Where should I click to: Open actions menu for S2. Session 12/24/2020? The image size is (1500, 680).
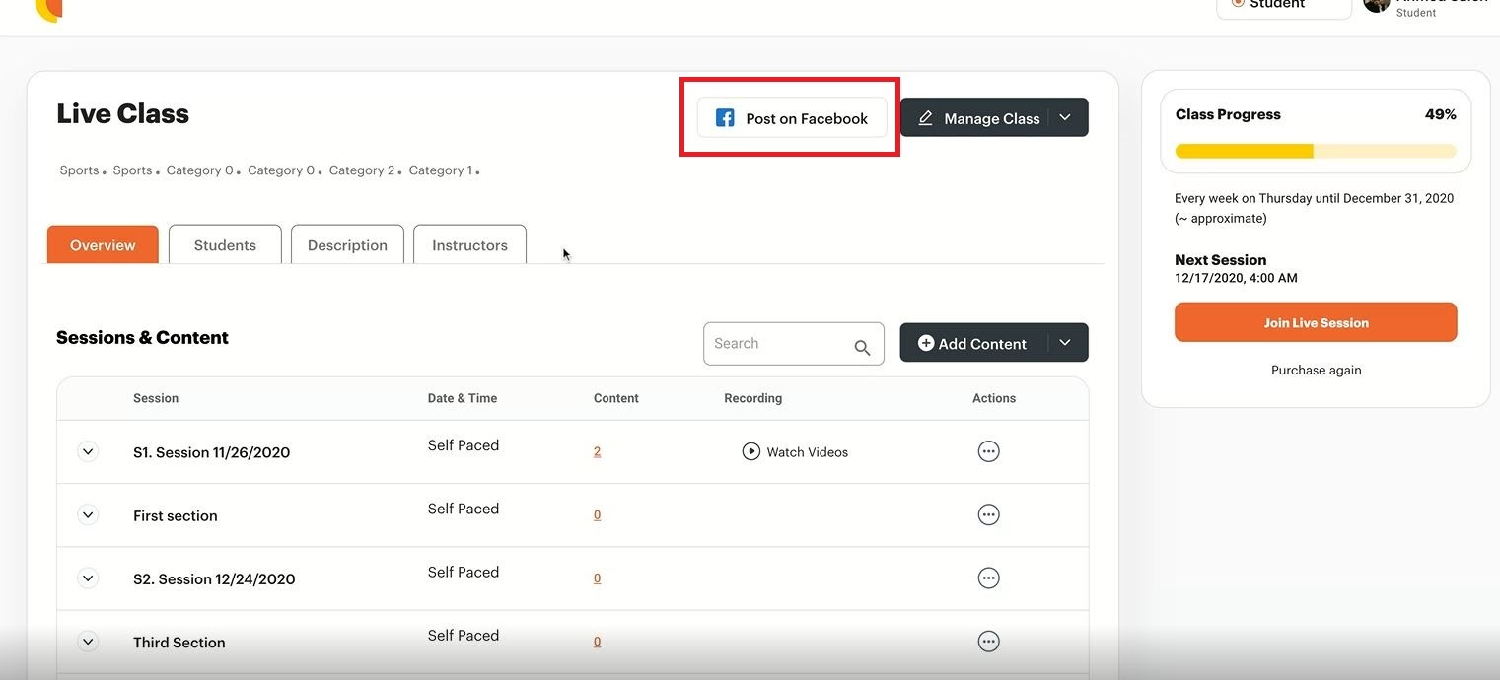[x=988, y=578]
